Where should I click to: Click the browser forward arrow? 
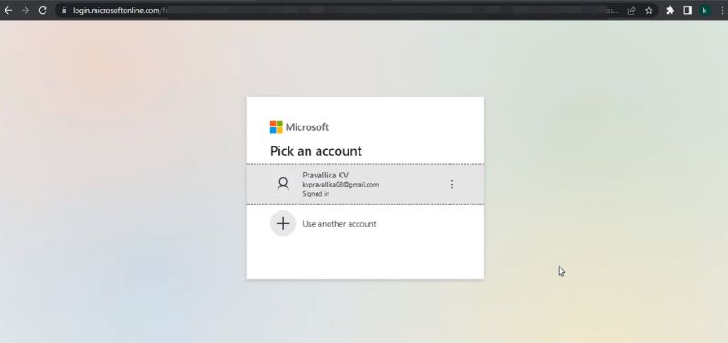[25, 10]
